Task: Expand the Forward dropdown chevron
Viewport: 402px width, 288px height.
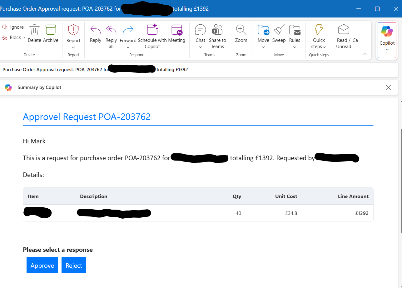Action: [128, 47]
